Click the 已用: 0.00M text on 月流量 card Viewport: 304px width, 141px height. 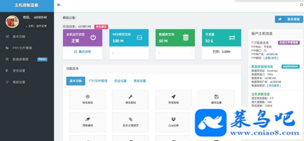(x=221, y=52)
